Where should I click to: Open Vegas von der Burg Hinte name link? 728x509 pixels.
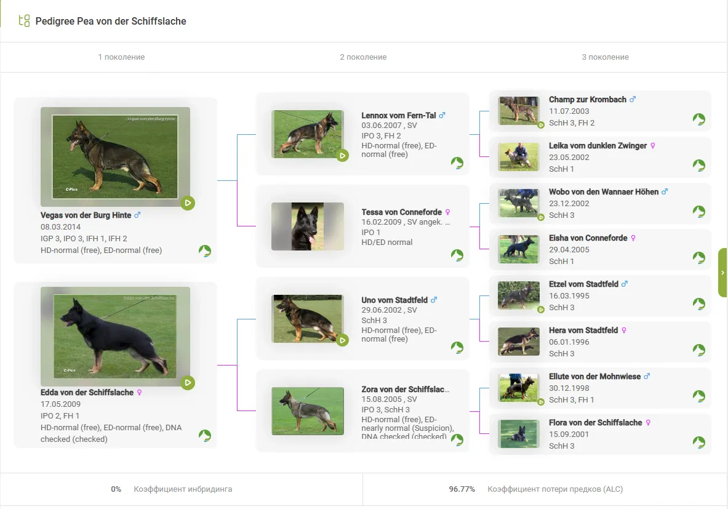(x=86, y=215)
